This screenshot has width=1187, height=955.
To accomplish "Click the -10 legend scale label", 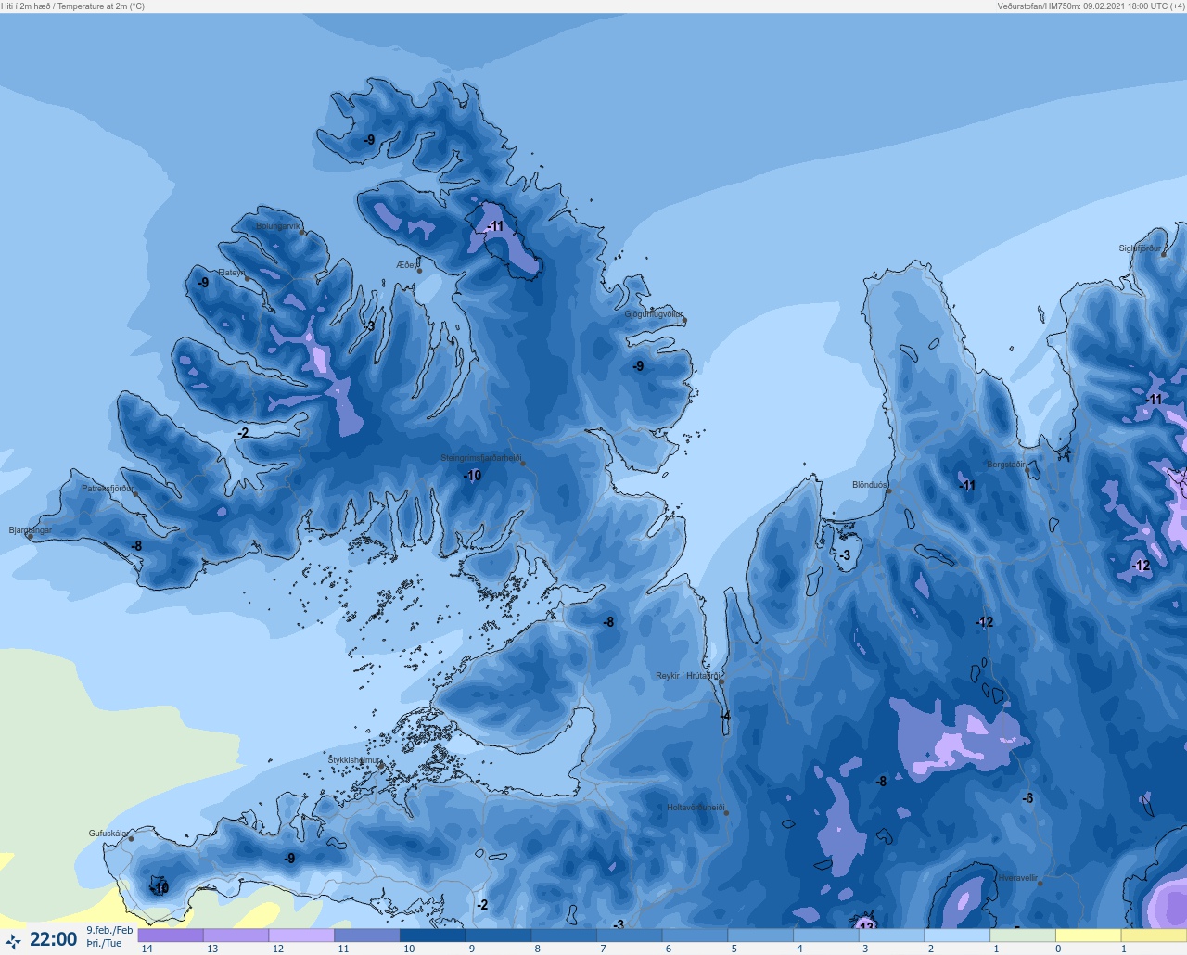I will (407, 949).
